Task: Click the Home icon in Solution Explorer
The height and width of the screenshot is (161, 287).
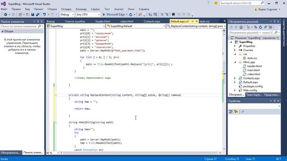Action: coord(241,27)
